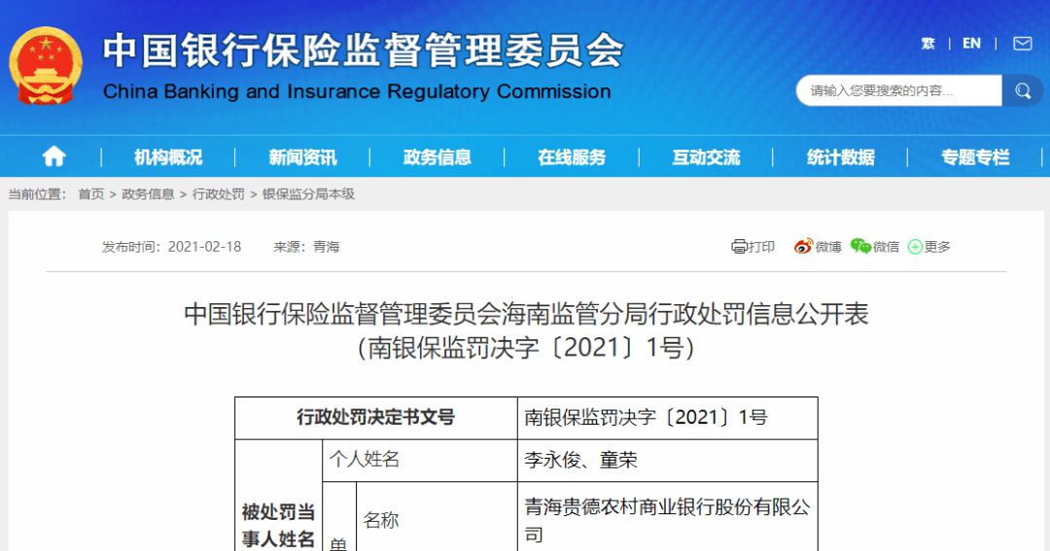The width and height of the screenshot is (1050, 551).
Task: Click the green plus 更多 icon
Action: click(x=915, y=247)
